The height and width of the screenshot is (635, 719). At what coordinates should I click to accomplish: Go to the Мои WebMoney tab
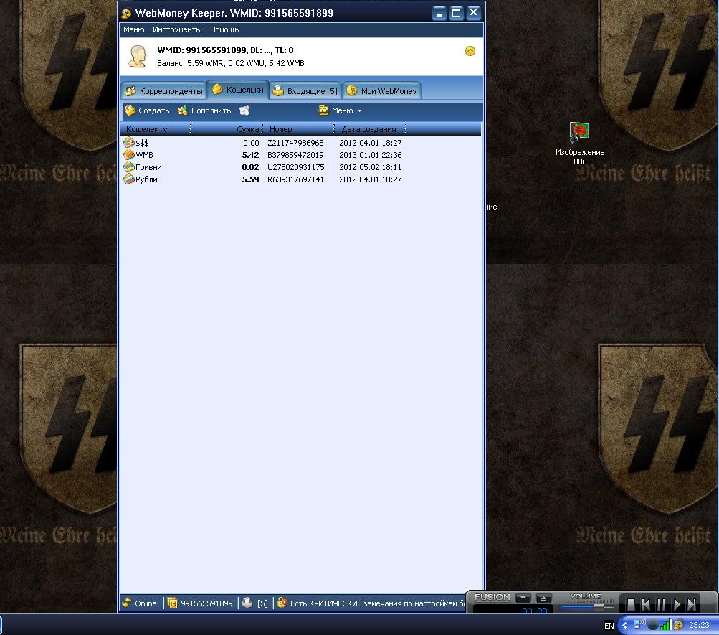381,91
